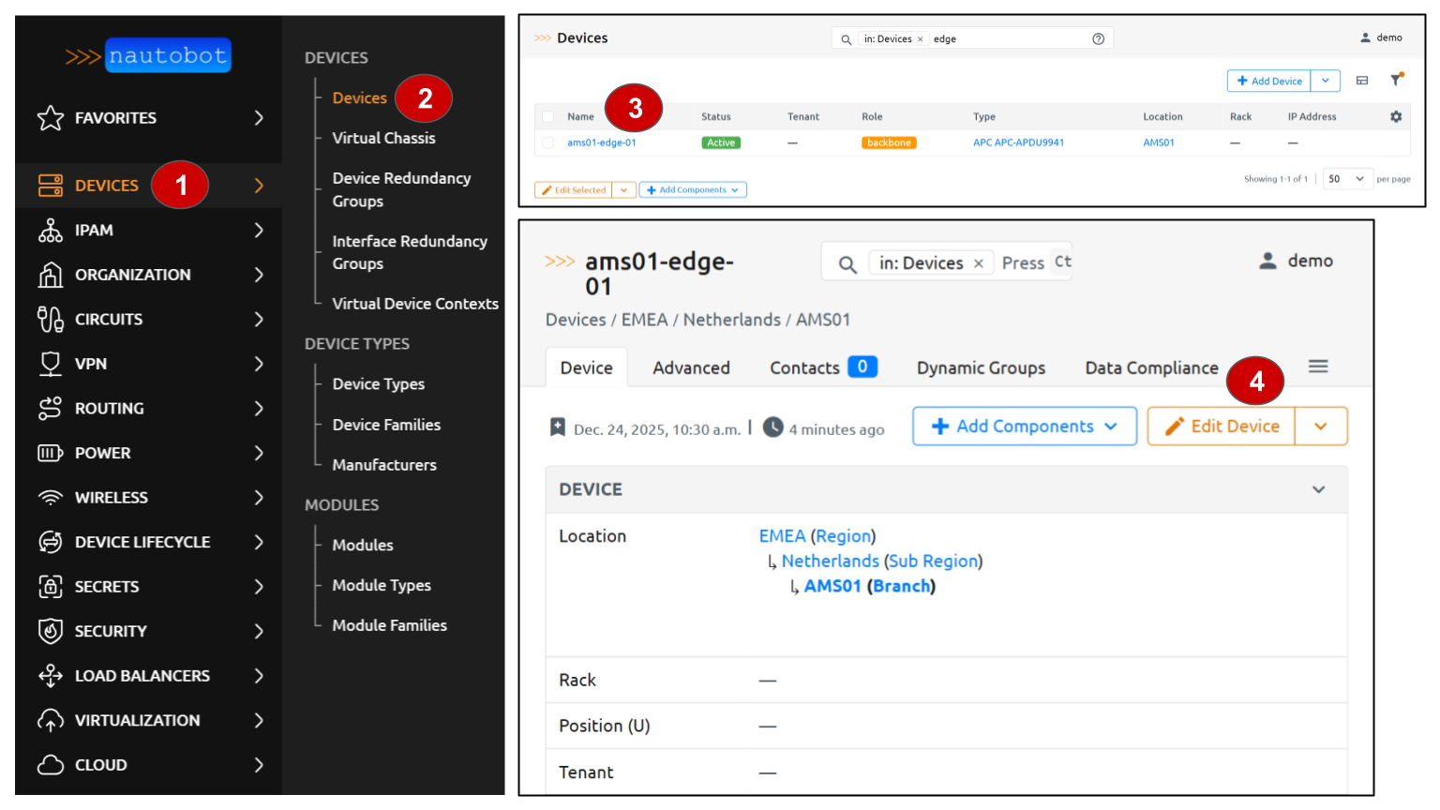Open the Wireless section icon
The height and width of the screenshot is (810, 1440).
pyautogui.click(x=51, y=498)
